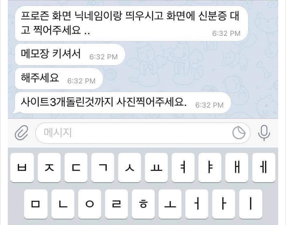Screen dimensions: 286x225
Task: Tap the ㄱ key on keyboard
Action: [x=103, y=167]
